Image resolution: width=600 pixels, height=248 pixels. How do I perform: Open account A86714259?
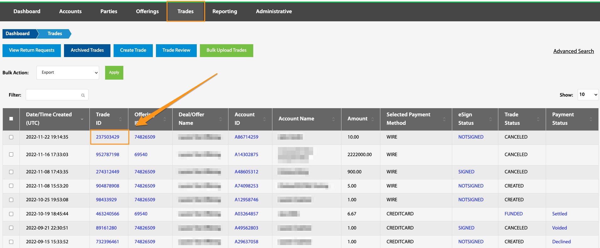point(247,137)
